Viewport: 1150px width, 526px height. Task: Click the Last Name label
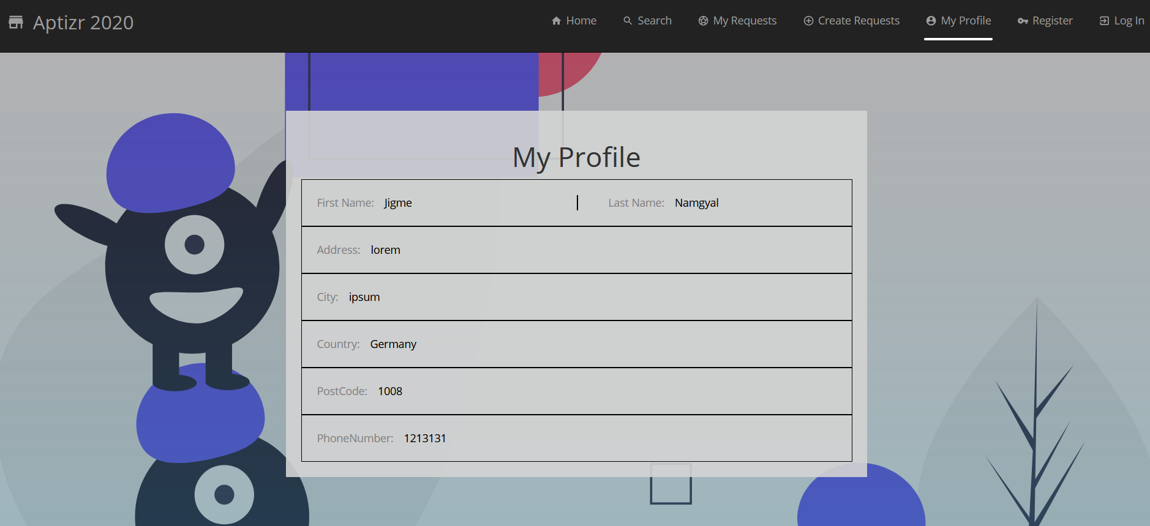click(636, 203)
